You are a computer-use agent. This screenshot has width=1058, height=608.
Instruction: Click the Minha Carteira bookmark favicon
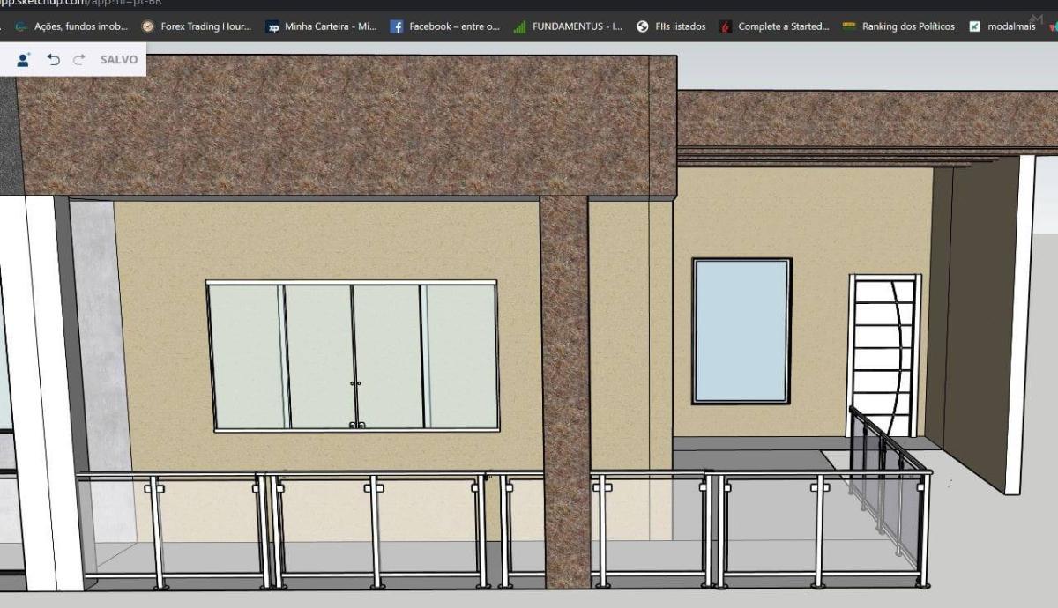(273, 26)
